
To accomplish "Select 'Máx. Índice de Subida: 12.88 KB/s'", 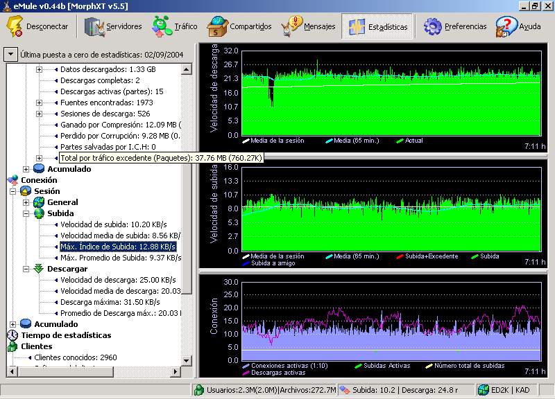I will point(118,247).
